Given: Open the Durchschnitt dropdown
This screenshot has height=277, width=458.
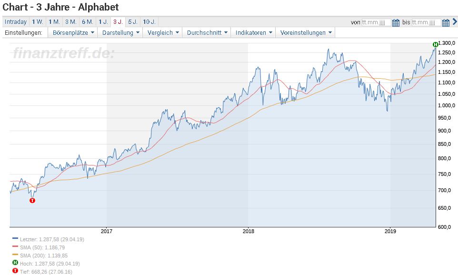Looking at the screenshot, I should (x=207, y=33).
